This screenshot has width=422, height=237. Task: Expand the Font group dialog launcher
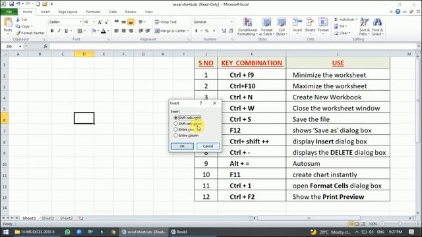click(x=108, y=39)
